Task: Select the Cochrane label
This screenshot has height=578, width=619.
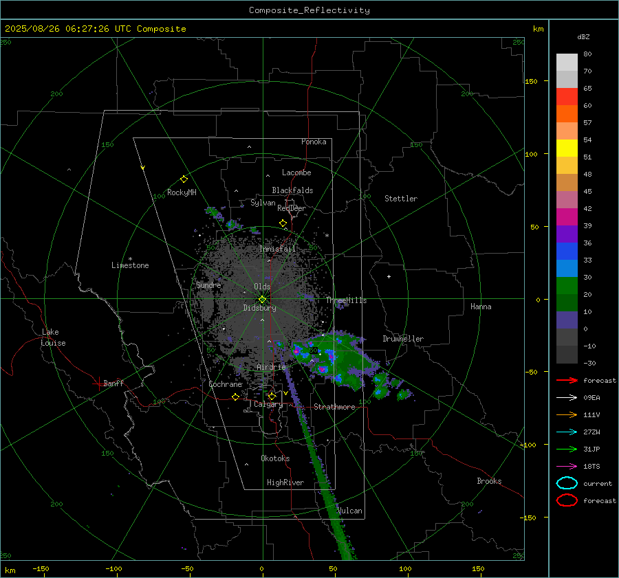Action: [x=225, y=384]
